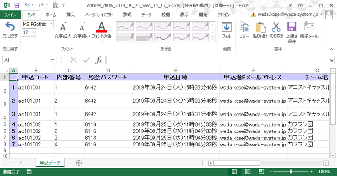Click the コピー copy icon
The height and width of the screenshot is (176, 337).
pos(244,30)
